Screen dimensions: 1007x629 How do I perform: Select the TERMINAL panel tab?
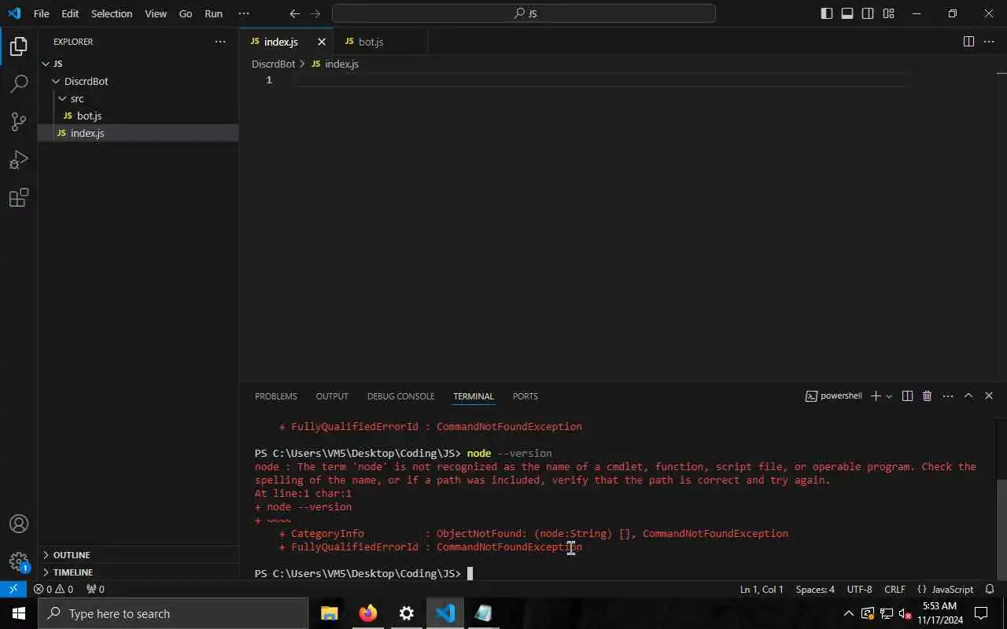[474, 396]
